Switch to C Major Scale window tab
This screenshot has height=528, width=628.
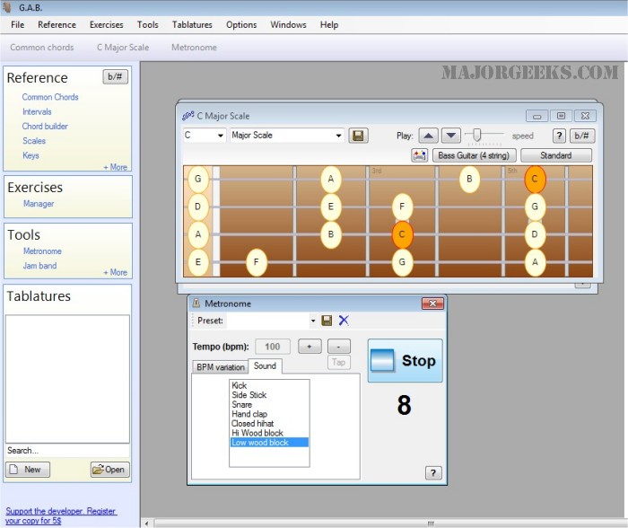click(x=123, y=48)
